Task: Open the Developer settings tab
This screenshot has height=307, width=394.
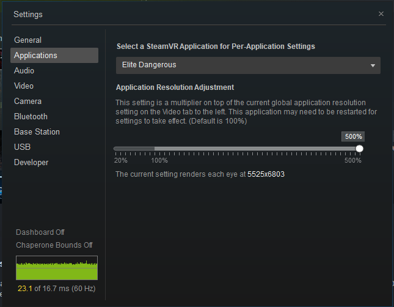Action: [x=31, y=163]
